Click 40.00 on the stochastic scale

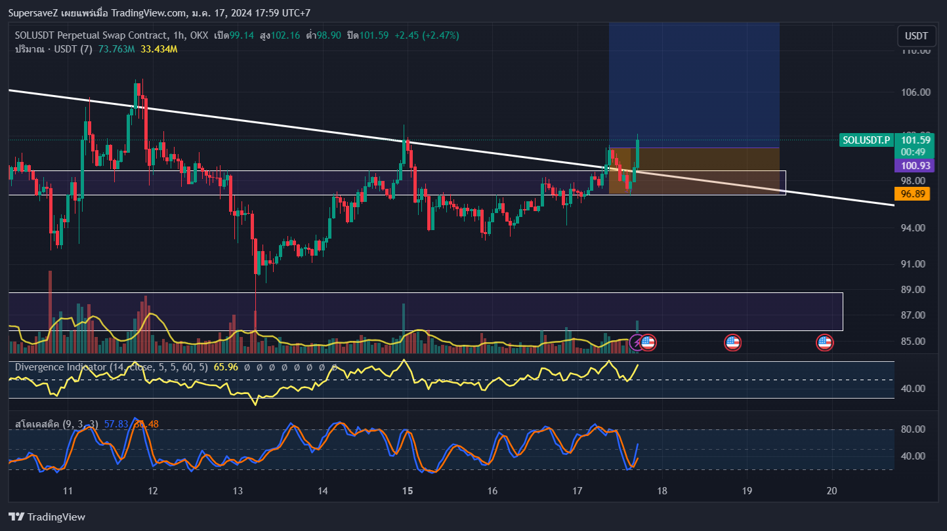(914, 456)
